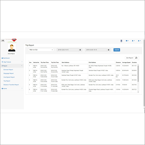Toggle the sidebar collapse icon
Image resolution: width=145 pixels, height=145 pixels.
pos(3,41)
